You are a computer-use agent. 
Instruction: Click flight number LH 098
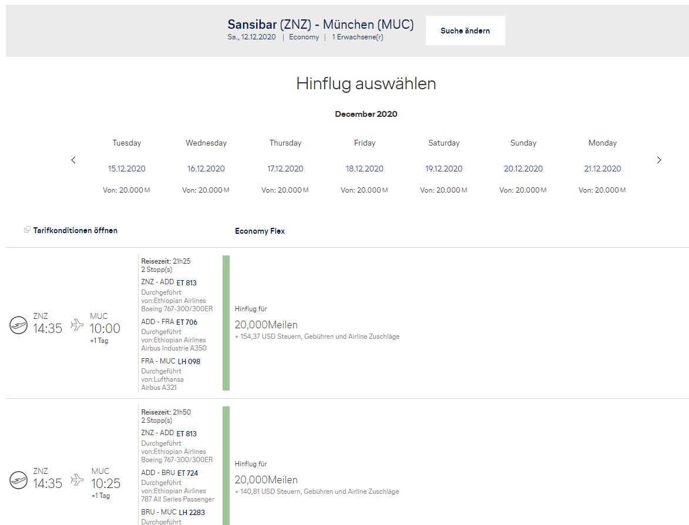[x=189, y=362]
